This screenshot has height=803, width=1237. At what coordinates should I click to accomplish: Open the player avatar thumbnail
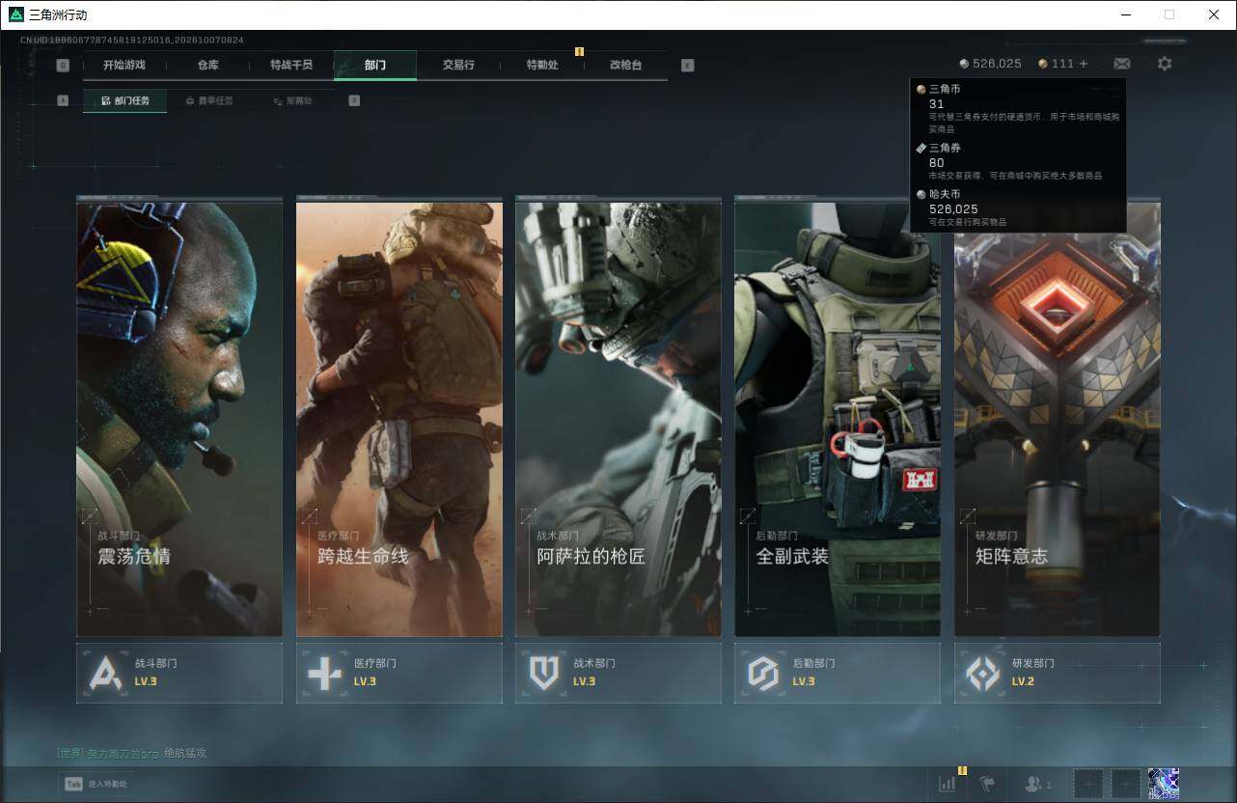tap(1164, 785)
